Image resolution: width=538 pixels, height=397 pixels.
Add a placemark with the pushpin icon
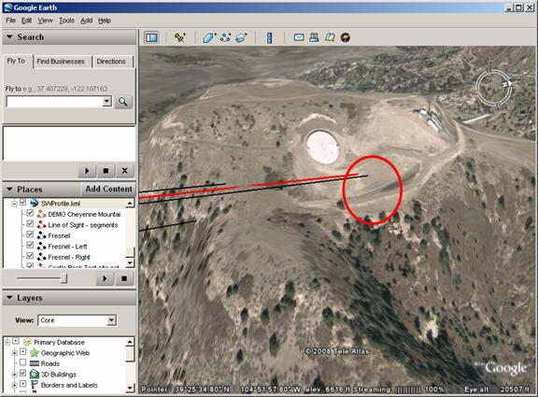(x=179, y=37)
